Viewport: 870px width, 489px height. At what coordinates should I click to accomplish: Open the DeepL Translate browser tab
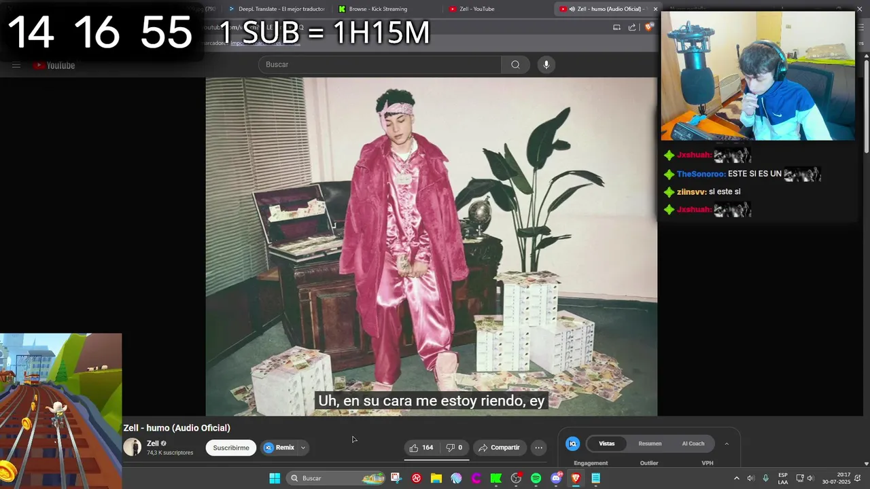click(276, 9)
